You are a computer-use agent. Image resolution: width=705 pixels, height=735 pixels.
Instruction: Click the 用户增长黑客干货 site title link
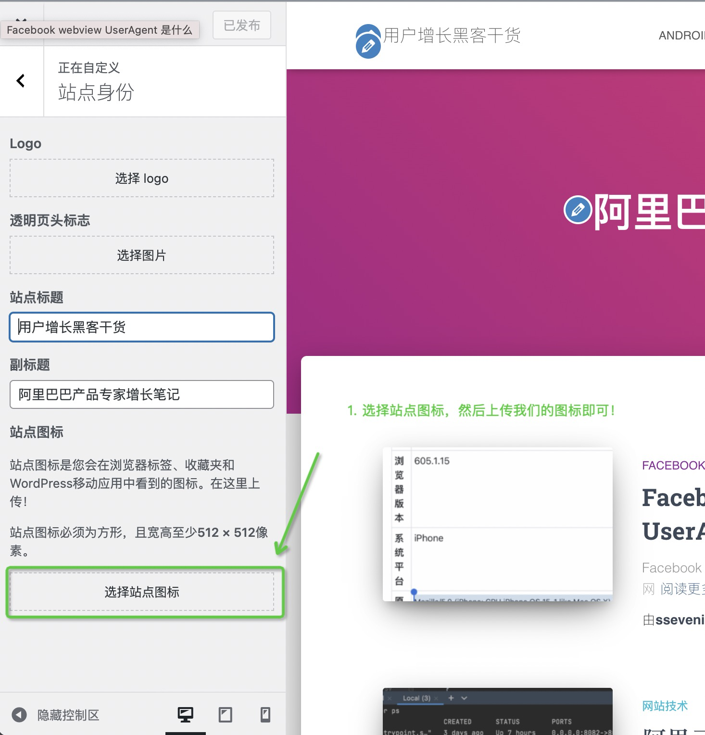pyautogui.click(x=452, y=35)
